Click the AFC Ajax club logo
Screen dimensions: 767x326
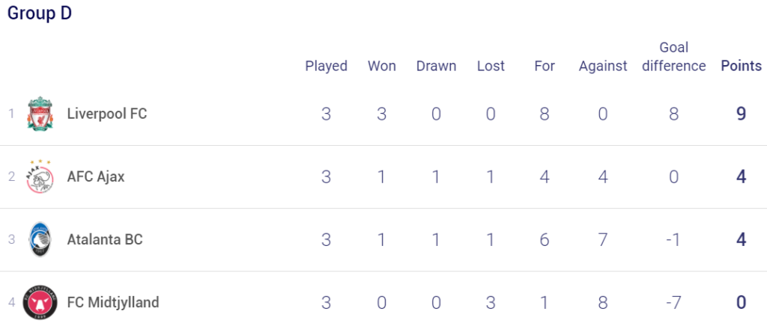(40, 176)
